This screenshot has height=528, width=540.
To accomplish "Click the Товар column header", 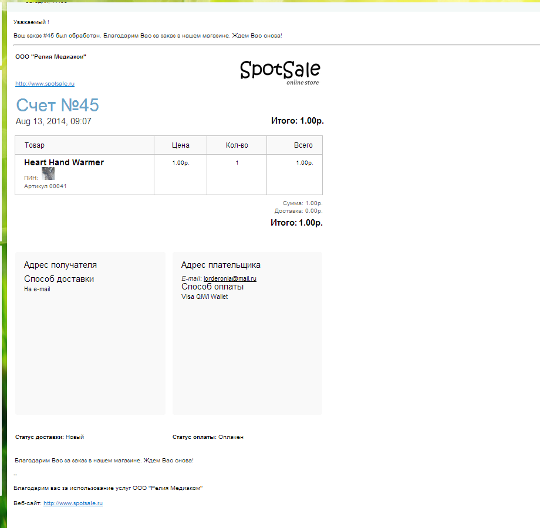I will pyautogui.click(x=35, y=145).
